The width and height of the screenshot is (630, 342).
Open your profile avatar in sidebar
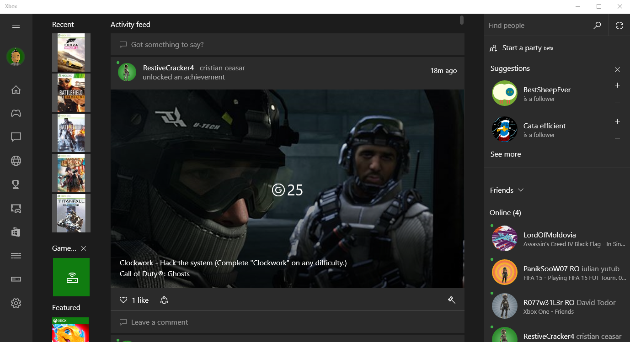click(16, 57)
